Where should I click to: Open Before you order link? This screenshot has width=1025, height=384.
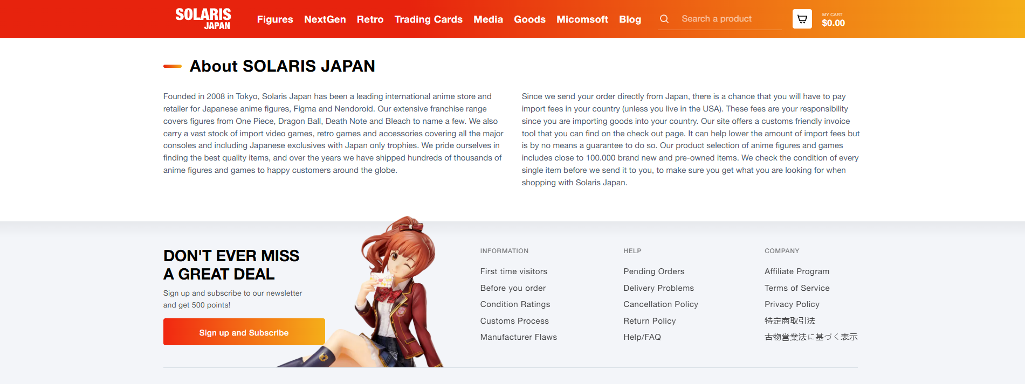pyautogui.click(x=513, y=288)
